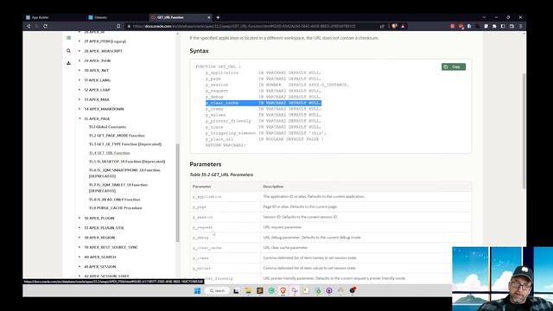Click the Syntax section heading
553x311 pixels.
(x=199, y=51)
